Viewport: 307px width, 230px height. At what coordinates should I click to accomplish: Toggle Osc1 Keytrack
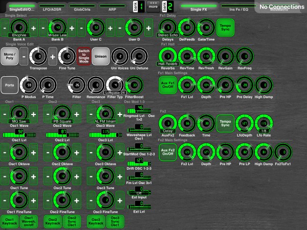pyautogui.click(x=10, y=221)
